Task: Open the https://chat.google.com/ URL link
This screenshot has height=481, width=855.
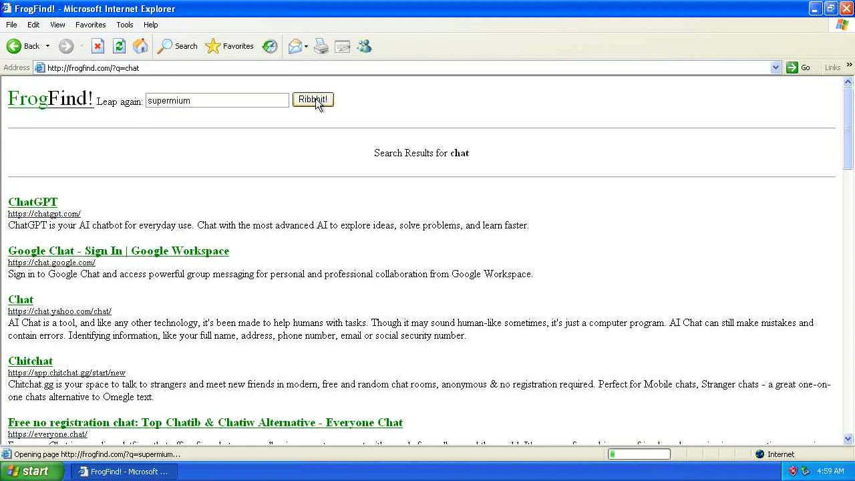Action: click(51, 263)
